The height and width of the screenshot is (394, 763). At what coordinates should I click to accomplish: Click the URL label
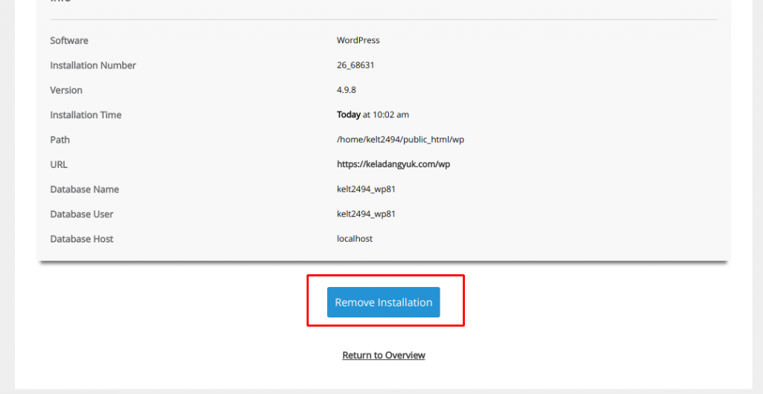pyautogui.click(x=59, y=164)
